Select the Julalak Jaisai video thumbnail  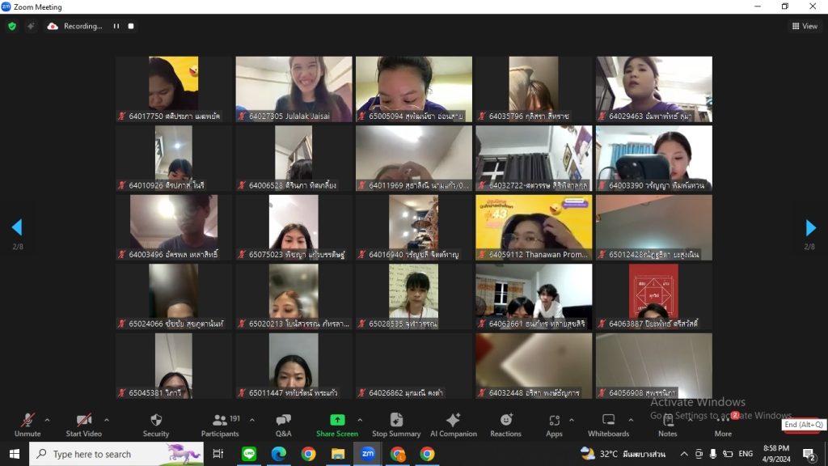pyautogui.click(x=294, y=89)
